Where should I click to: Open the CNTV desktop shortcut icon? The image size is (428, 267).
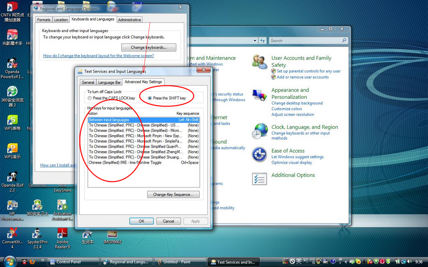(x=12, y=7)
